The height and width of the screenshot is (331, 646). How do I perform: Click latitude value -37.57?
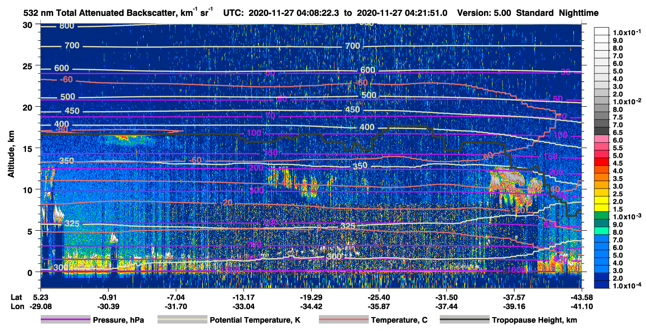pyautogui.click(x=514, y=297)
